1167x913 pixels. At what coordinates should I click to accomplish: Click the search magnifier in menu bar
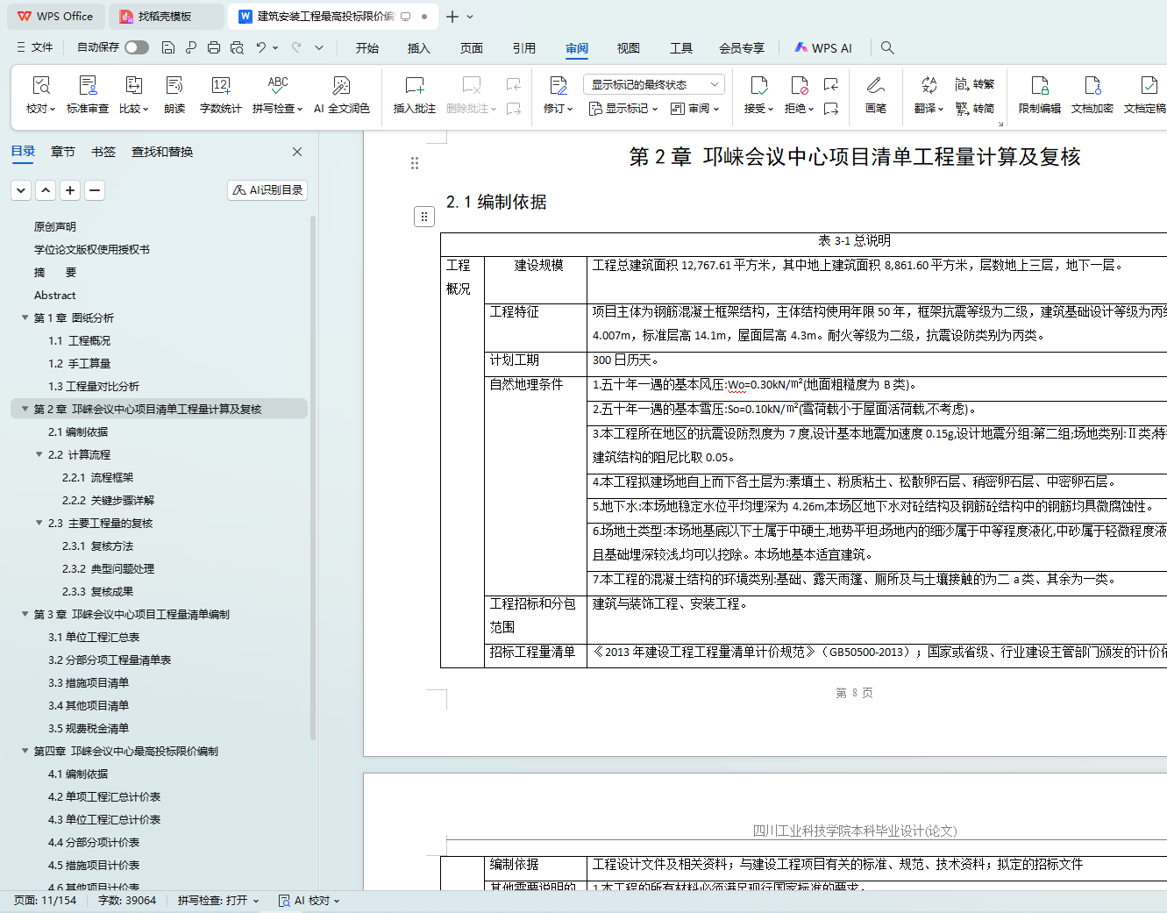point(887,48)
